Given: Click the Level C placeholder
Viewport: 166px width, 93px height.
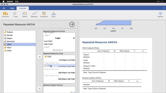Looking at the screenshot, I should click(47, 47).
